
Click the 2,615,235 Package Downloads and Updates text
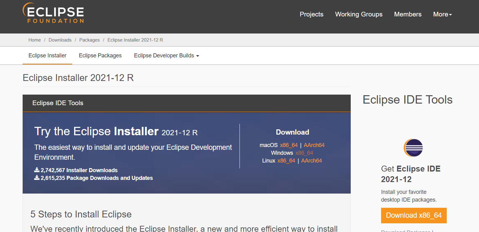click(x=94, y=178)
